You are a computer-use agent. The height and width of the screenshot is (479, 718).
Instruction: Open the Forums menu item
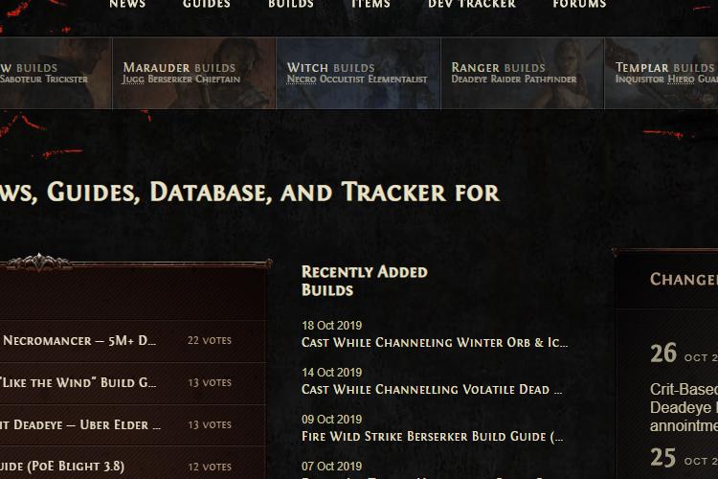coord(579,4)
